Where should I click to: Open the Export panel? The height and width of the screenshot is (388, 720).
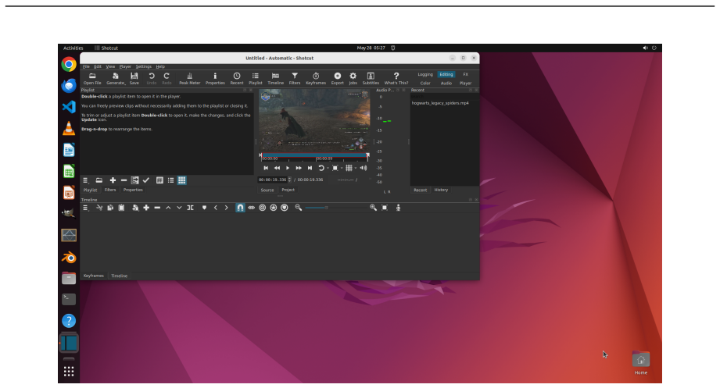[338, 78]
